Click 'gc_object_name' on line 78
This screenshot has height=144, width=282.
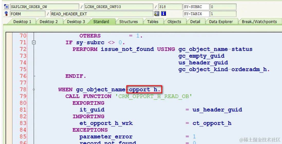(x=101, y=90)
